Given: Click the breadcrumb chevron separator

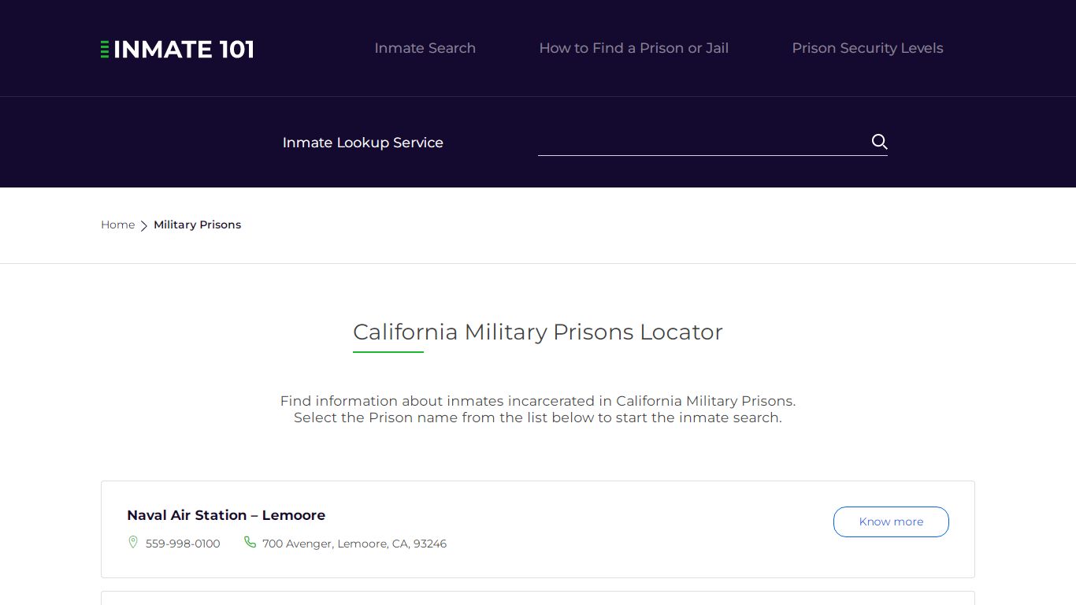Looking at the screenshot, I should (x=144, y=225).
